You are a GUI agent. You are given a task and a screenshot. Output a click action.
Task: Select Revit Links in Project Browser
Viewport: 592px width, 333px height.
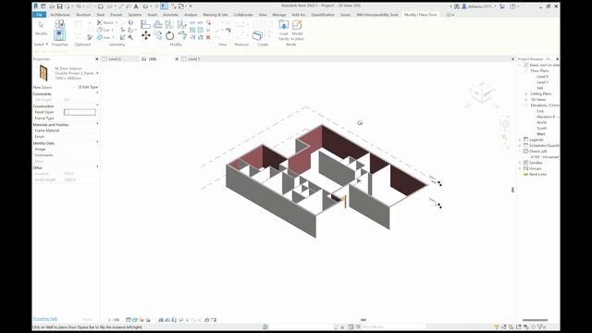[x=537, y=175]
